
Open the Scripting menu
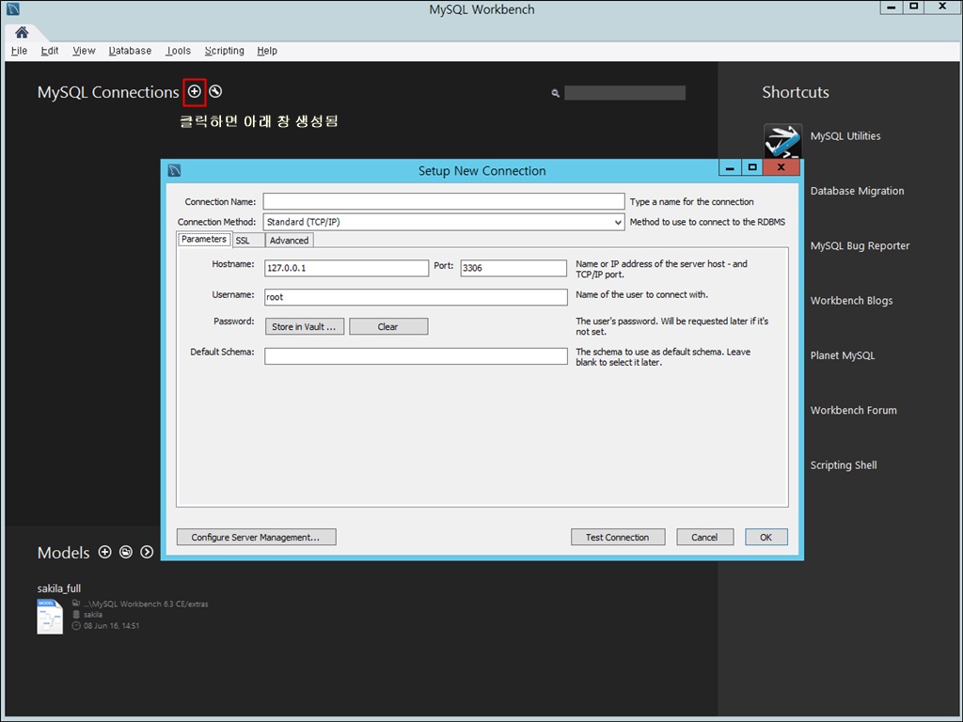click(x=224, y=51)
